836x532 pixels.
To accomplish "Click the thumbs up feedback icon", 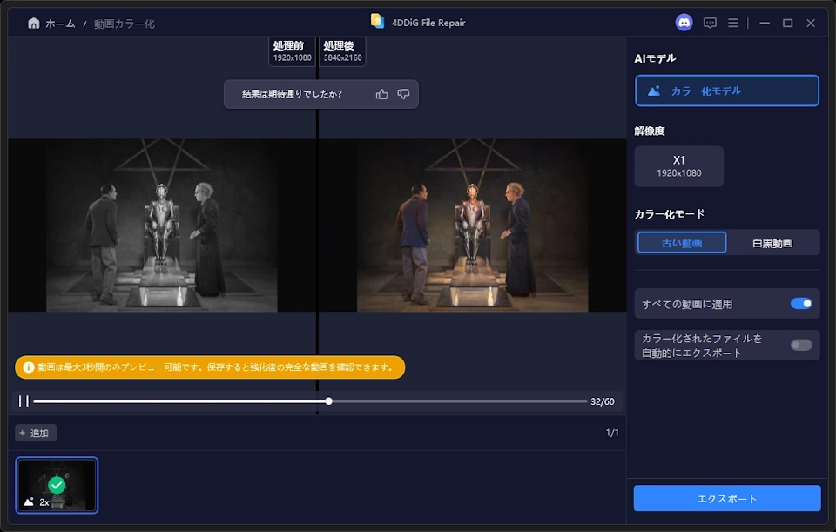I will (x=381, y=94).
